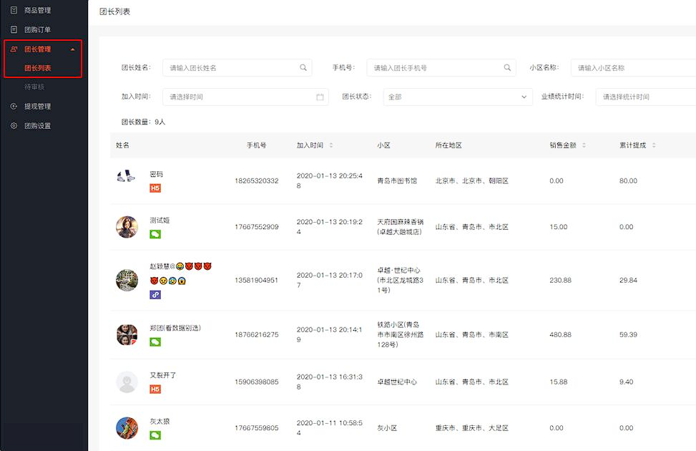Click the 团长列表 page title

(114, 11)
